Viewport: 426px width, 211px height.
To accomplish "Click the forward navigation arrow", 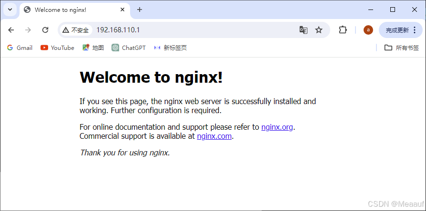I will coord(28,30).
